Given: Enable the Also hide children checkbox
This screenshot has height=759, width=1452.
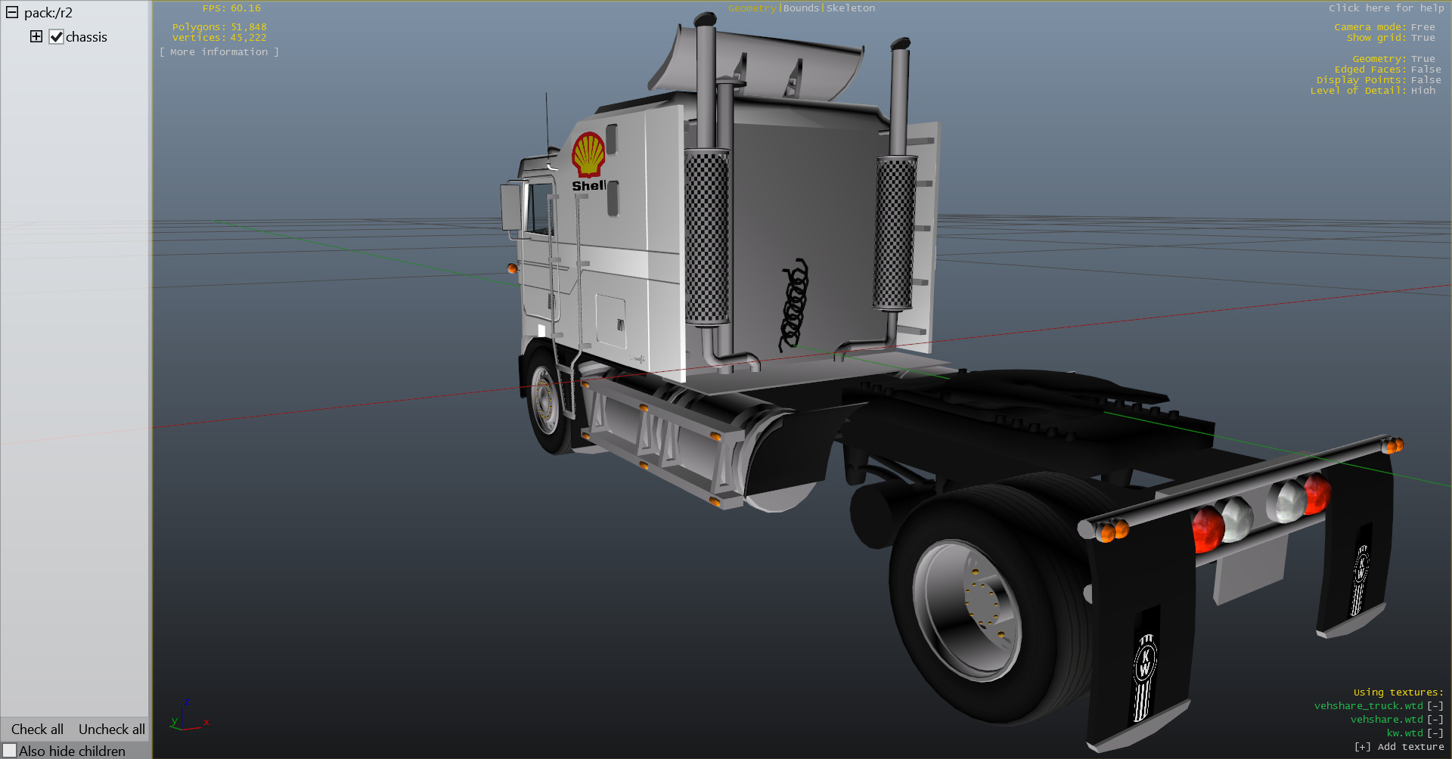Looking at the screenshot, I should (9, 751).
